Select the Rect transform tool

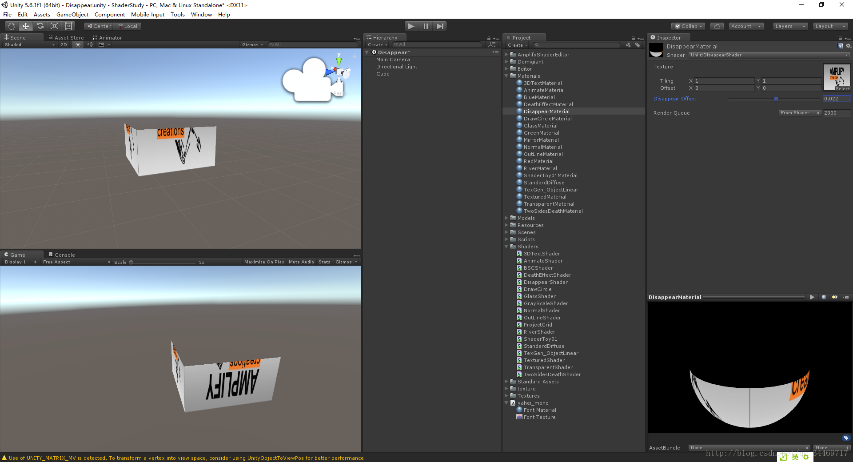point(68,26)
